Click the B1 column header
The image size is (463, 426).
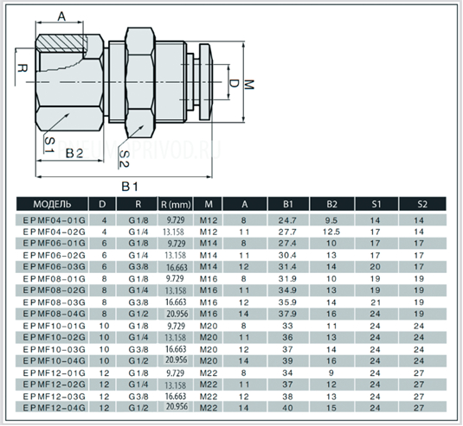288,204
